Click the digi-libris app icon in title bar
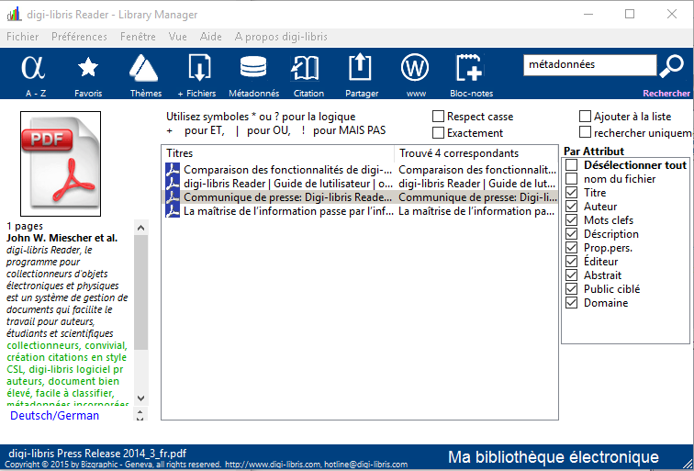The width and height of the screenshot is (694, 471). click(14, 15)
